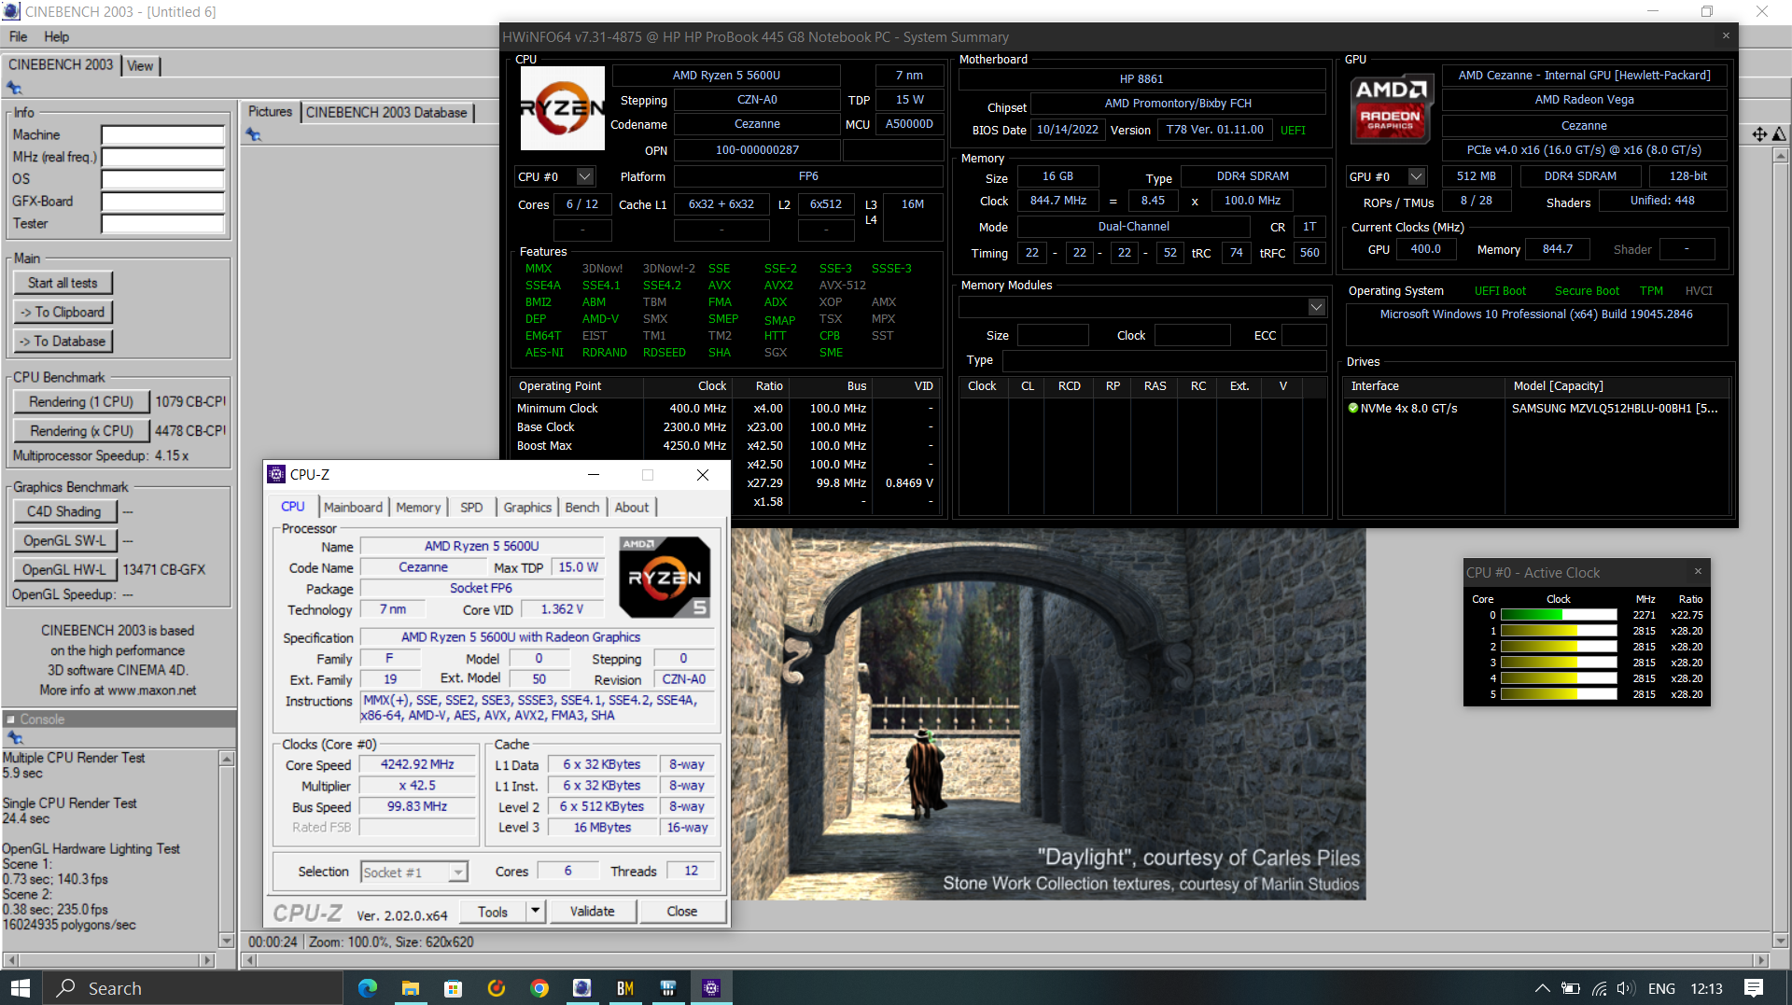
Task: Expand the Memory Modules dropdown
Action: (1316, 307)
